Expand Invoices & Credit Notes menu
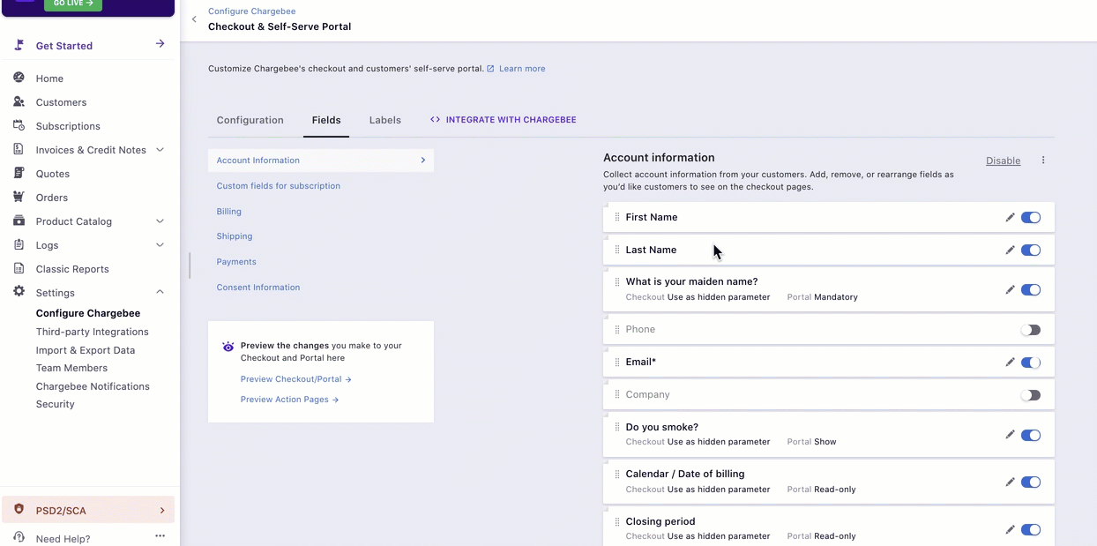The width and height of the screenshot is (1097, 546). click(160, 150)
